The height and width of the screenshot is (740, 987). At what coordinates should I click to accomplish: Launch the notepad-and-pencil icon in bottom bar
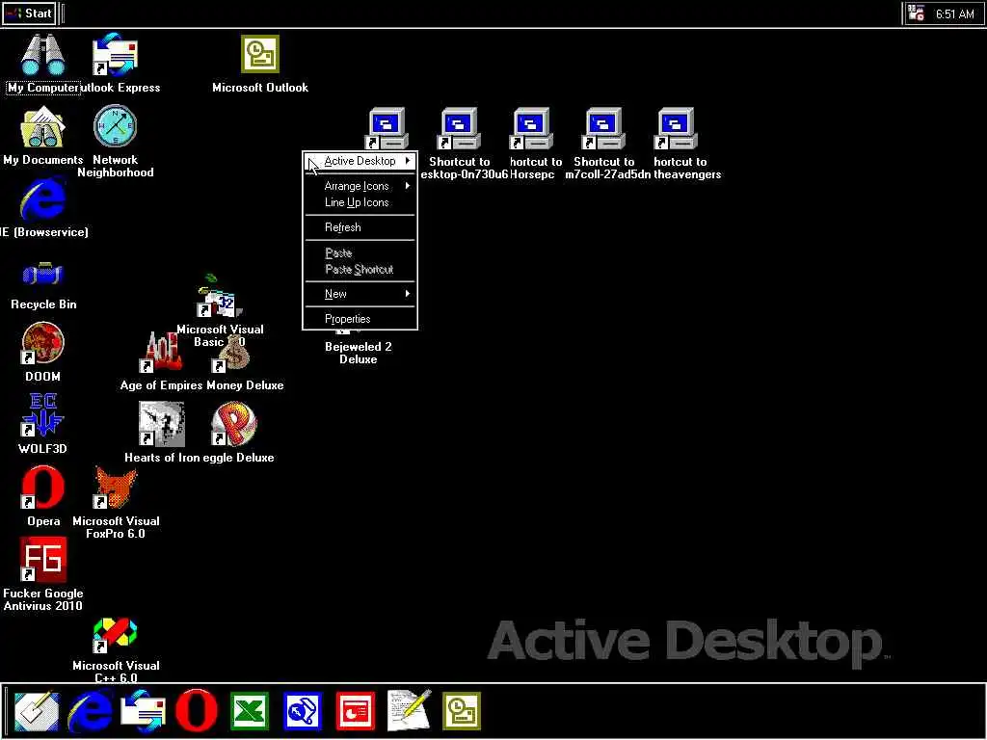pyautogui.click(x=409, y=711)
